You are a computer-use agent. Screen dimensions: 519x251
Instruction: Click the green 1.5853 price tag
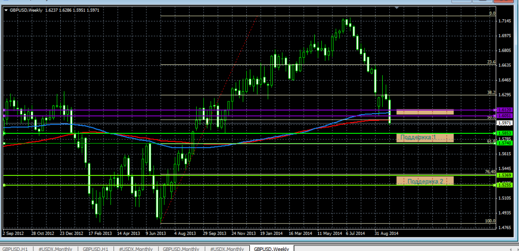coord(504,133)
